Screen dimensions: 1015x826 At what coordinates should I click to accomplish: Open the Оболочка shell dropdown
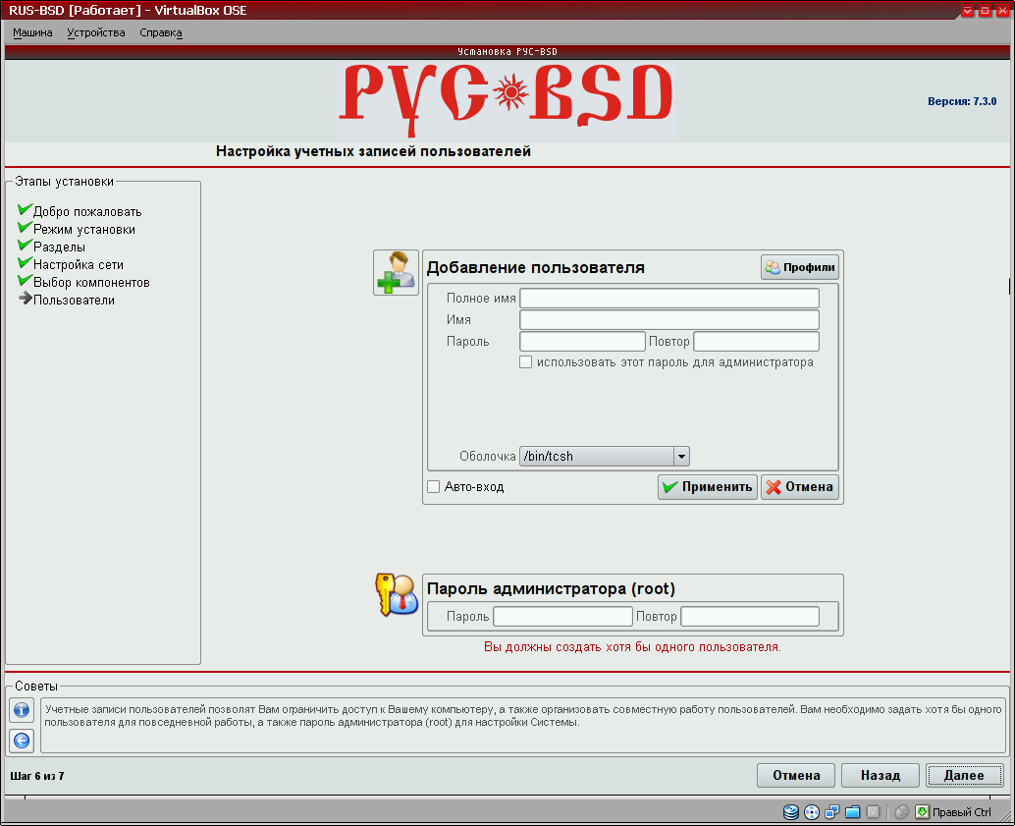(605, 456)
